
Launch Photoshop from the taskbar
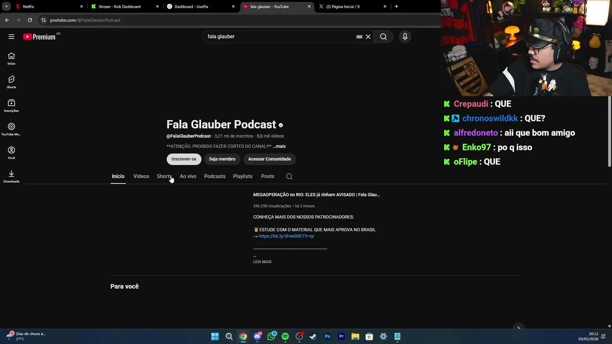point(328,336)
